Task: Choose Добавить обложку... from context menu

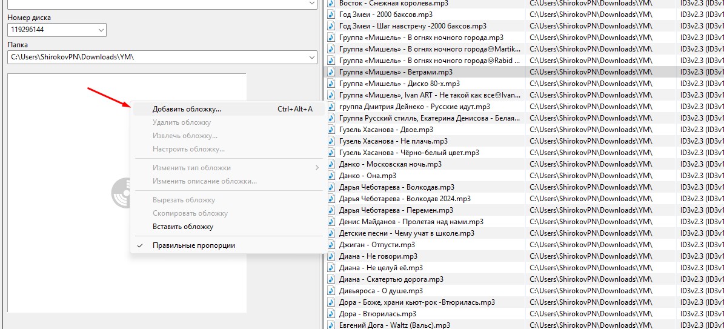Action: click(187, 109)
